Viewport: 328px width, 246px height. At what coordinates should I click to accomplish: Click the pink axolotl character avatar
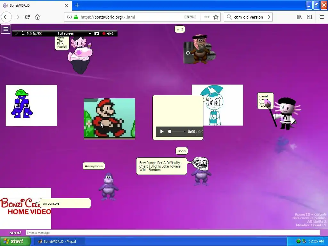point(80,55)
